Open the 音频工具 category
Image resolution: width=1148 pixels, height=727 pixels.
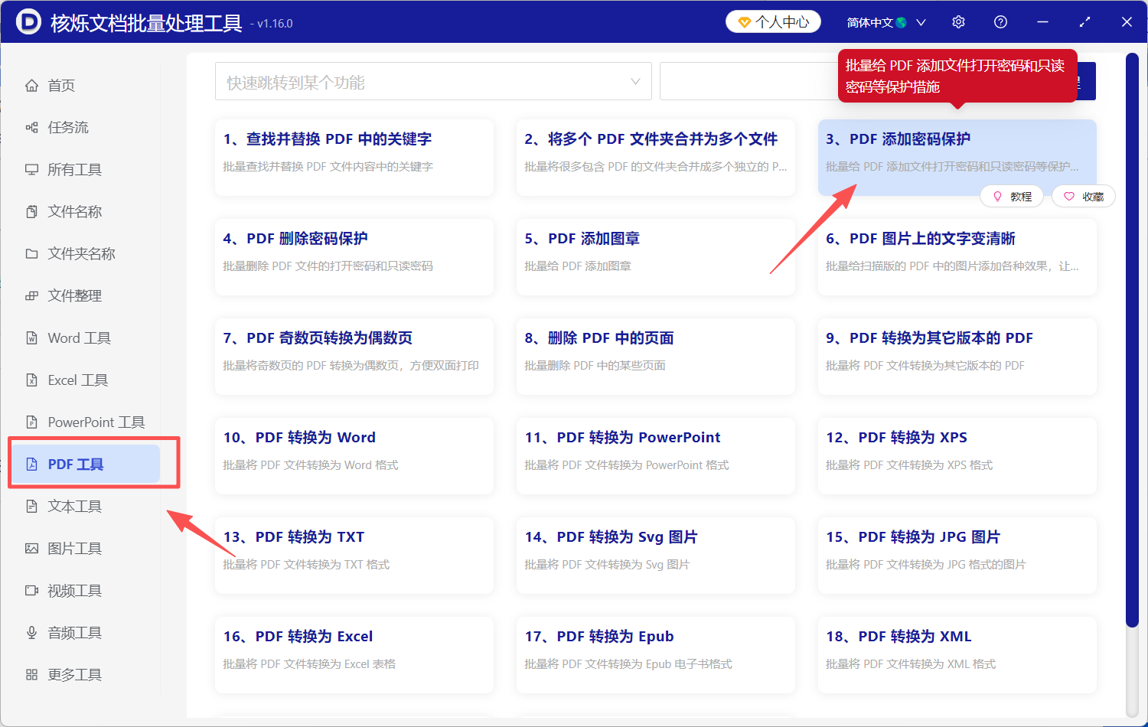tap(73, 632)
